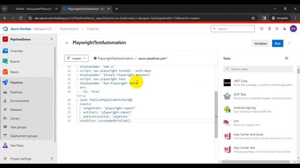Screen dimensions: 300x168
Task: Switch to the GitHub browser tab
Action: 34,9
